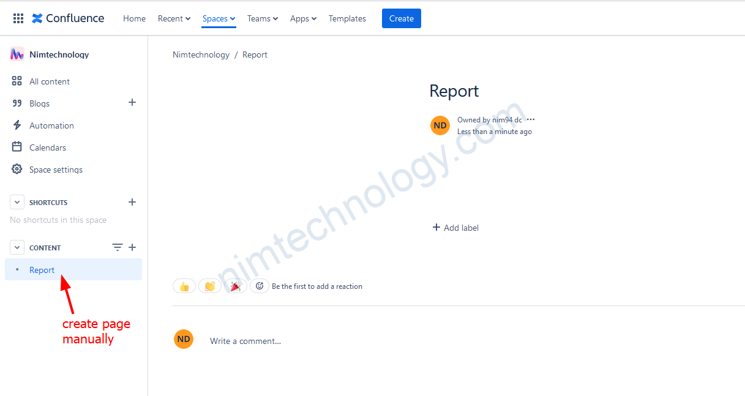Click the filter icon in Content section
Screen dimensions: 745x396
[118, 247]
